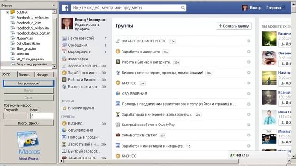The width and height of the screenshot is (296, 166).
Task: Click the search magnifier icon
Action: [183, 8]
